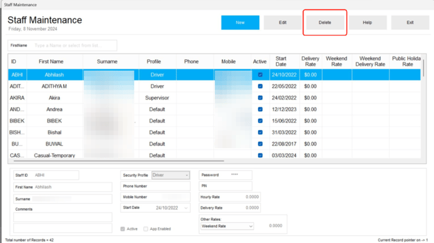Click the Delete button
Screen dimensions: 434x243
(325, 23)
